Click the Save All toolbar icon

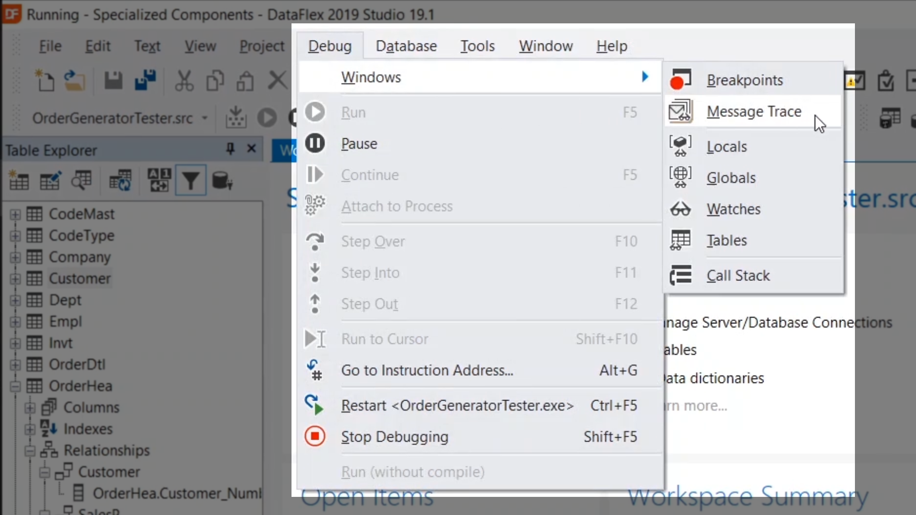[x=146, y=80]
